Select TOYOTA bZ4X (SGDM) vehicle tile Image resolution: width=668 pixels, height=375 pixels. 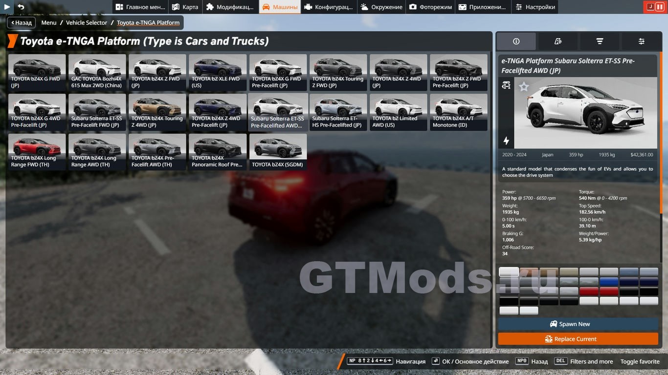(278, 152)
